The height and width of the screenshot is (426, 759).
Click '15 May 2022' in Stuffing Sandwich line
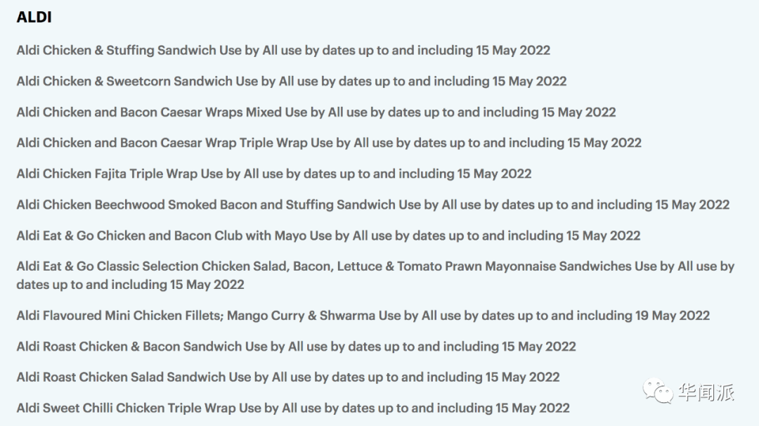click(513, 51)
